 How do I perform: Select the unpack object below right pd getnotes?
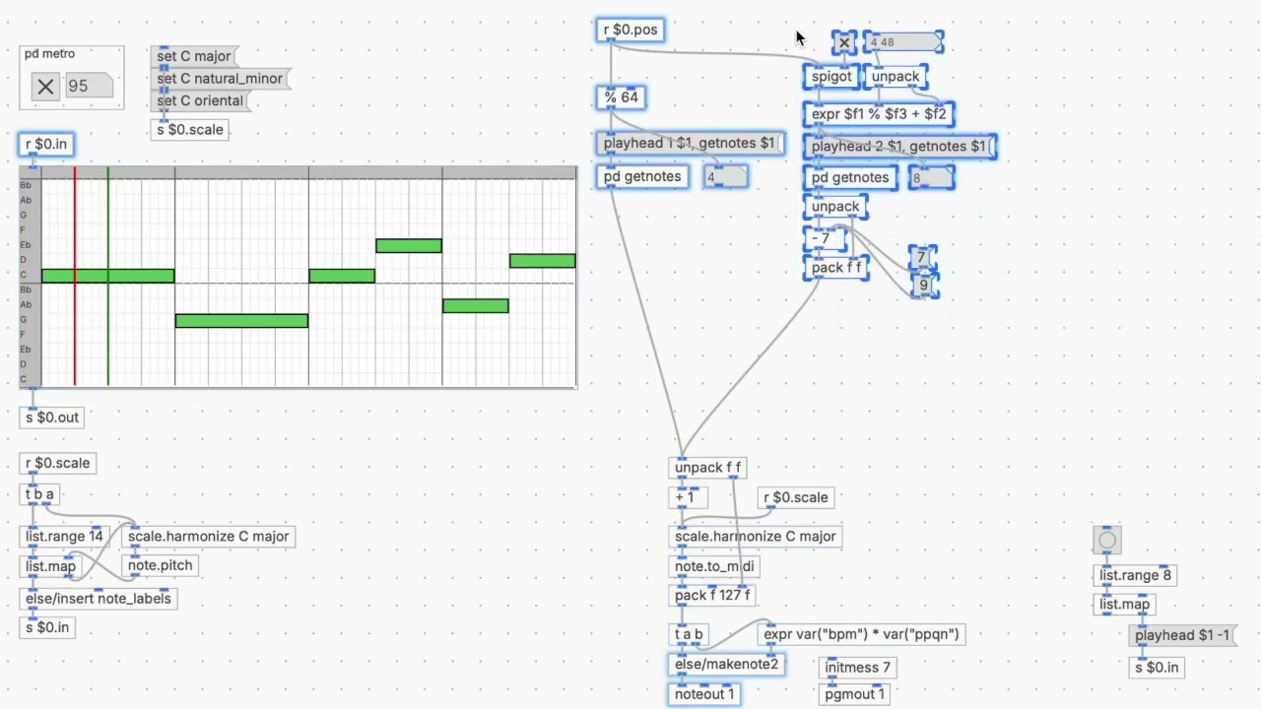point(835,207)
